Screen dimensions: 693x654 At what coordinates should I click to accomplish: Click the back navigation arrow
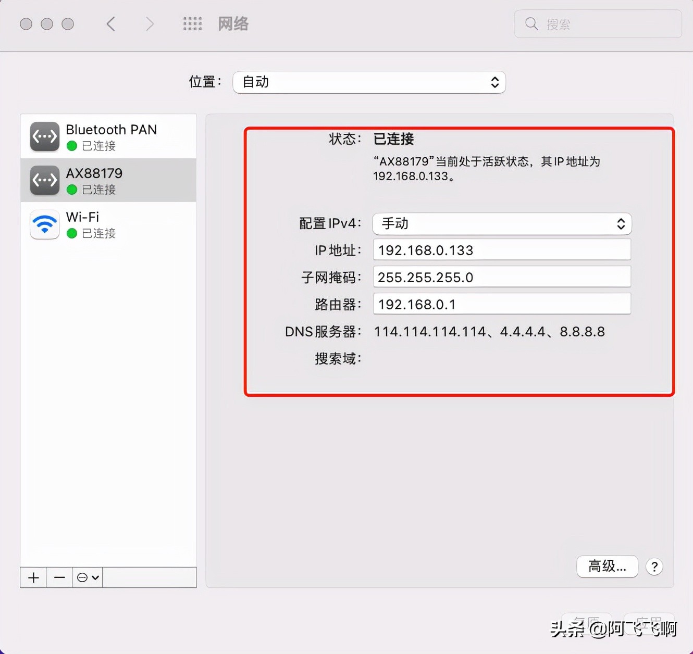click(x=110, y=24)
